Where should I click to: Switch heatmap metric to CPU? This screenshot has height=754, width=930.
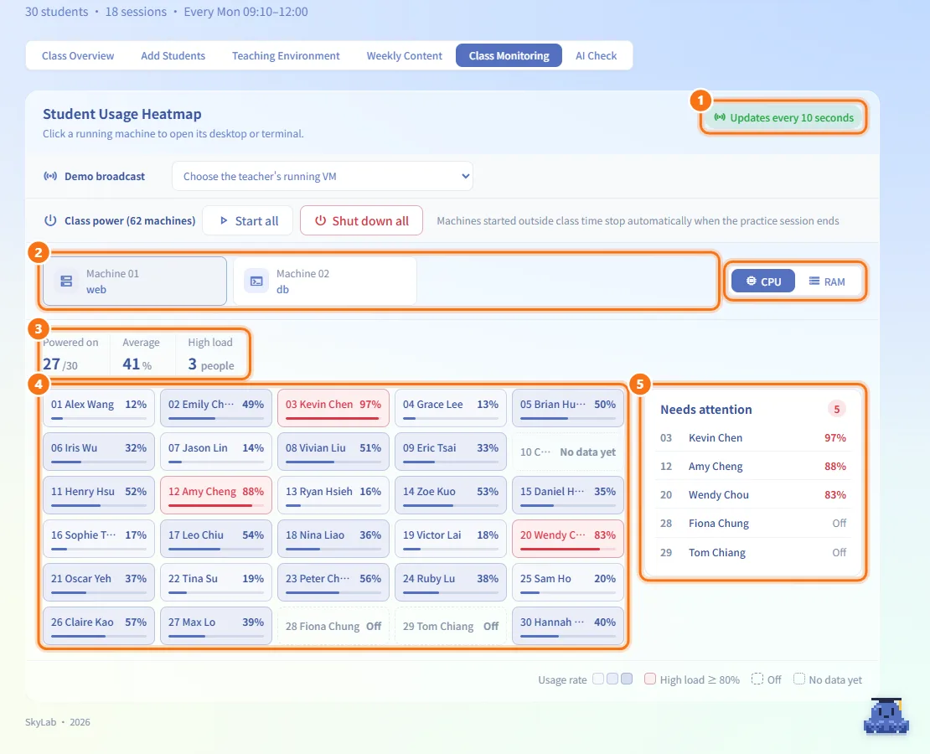pos(762,281)
